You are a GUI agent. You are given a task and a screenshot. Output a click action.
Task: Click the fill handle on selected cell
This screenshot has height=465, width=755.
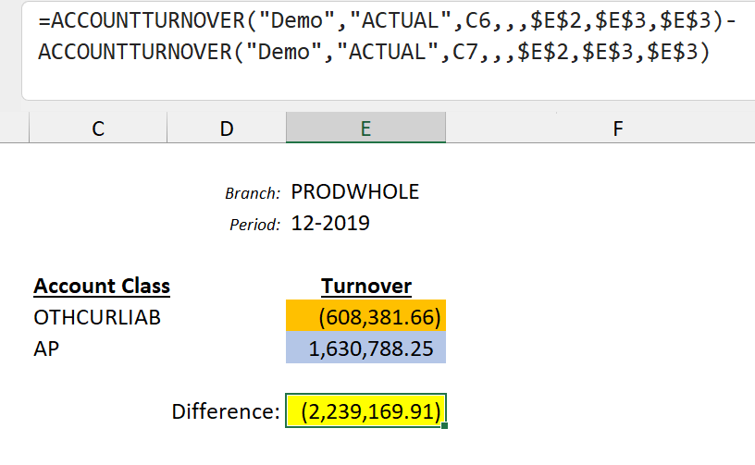(444, 425)
